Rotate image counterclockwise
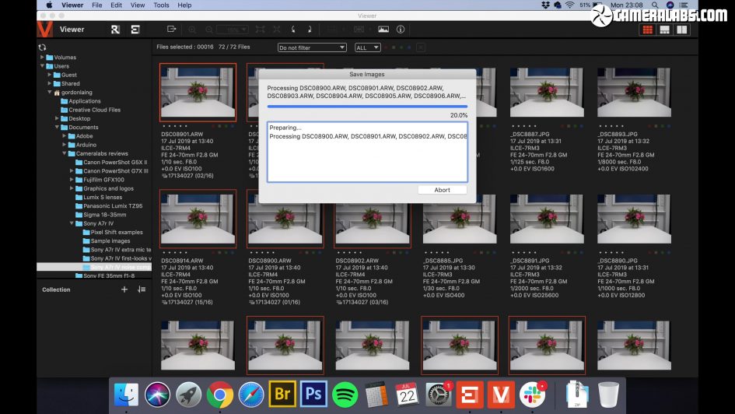The width and height of the screenshot is (735, 414). [293, 29]
